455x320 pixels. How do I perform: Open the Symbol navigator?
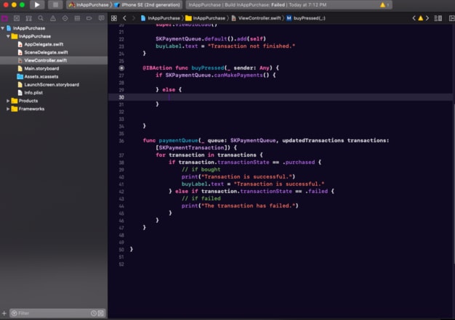[x=29, y=19]
